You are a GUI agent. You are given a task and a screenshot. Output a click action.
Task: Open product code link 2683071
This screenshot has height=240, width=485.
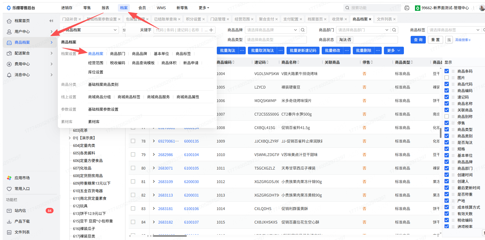(165, 168)
